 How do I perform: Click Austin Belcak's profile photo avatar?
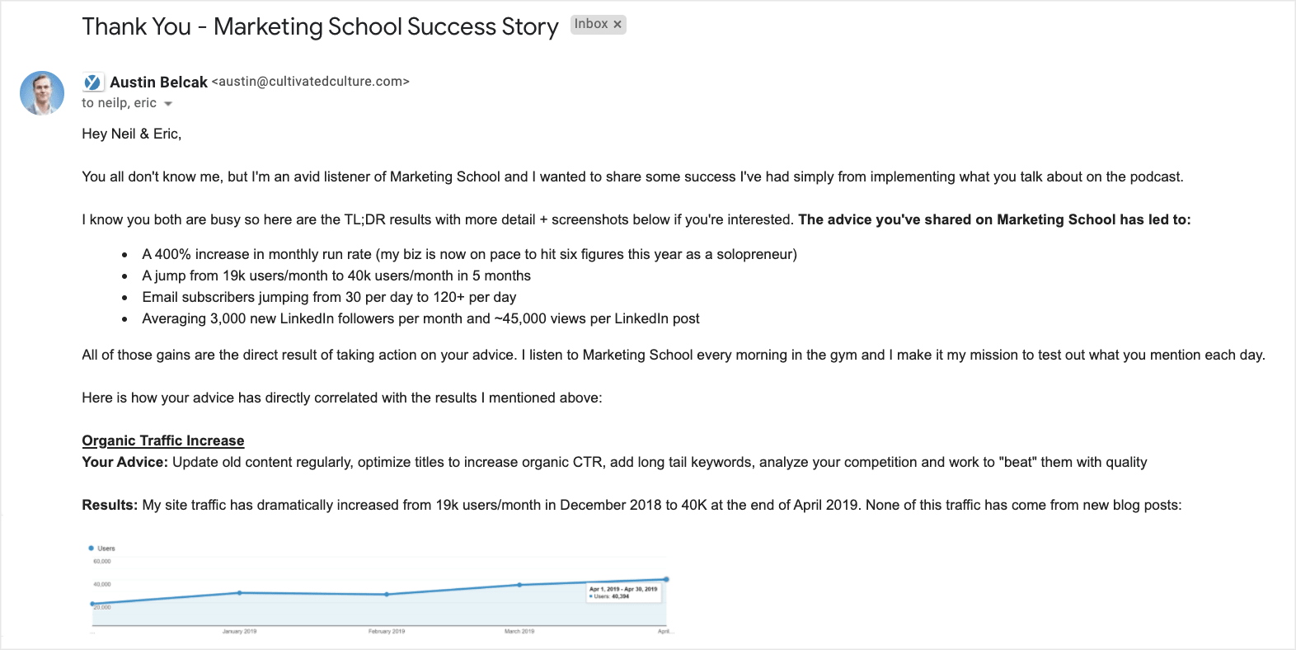[42, 93]
